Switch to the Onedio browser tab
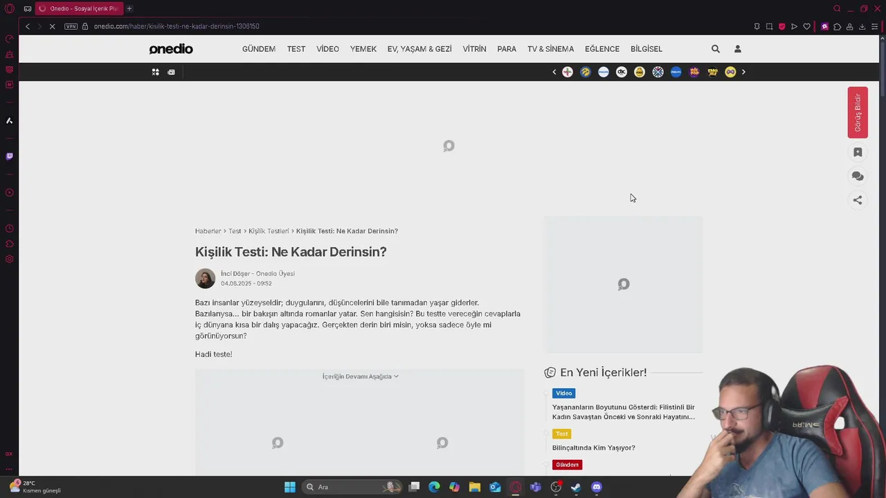The height and width of the screenshot is (498, 886). point(78,8)
